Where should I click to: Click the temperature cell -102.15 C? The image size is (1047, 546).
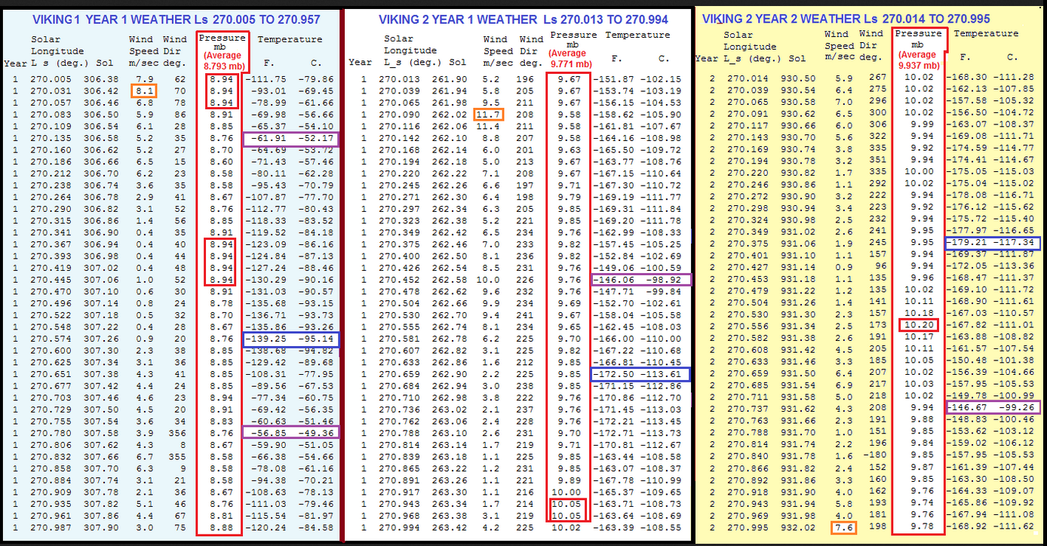(x=662, y=79)
